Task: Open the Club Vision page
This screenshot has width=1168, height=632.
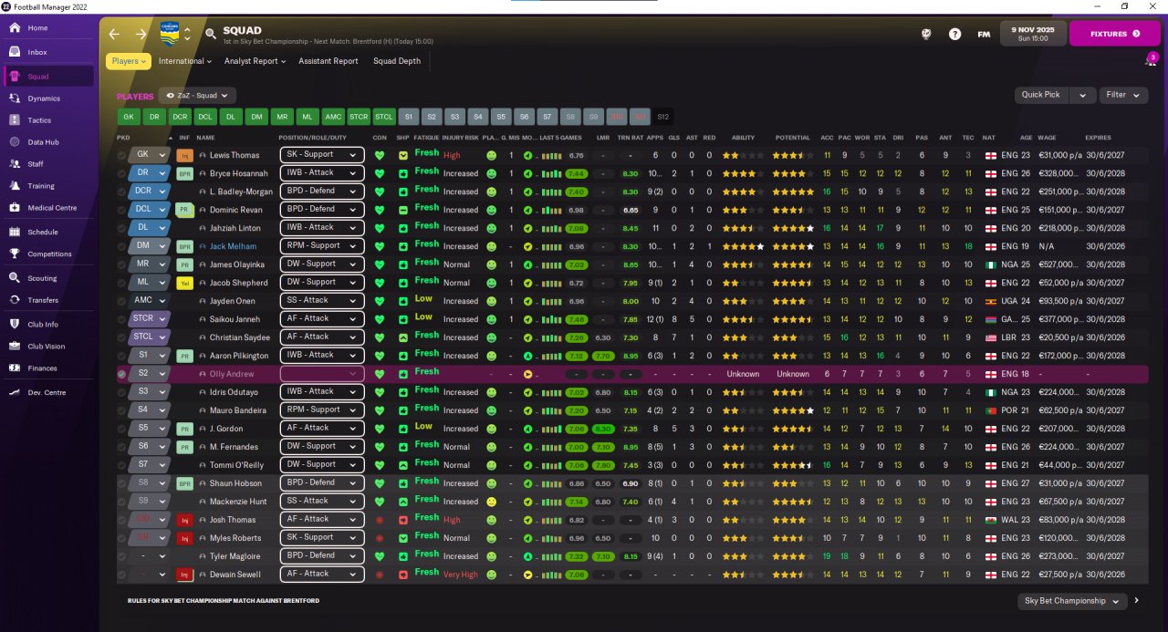Action: 48,347
